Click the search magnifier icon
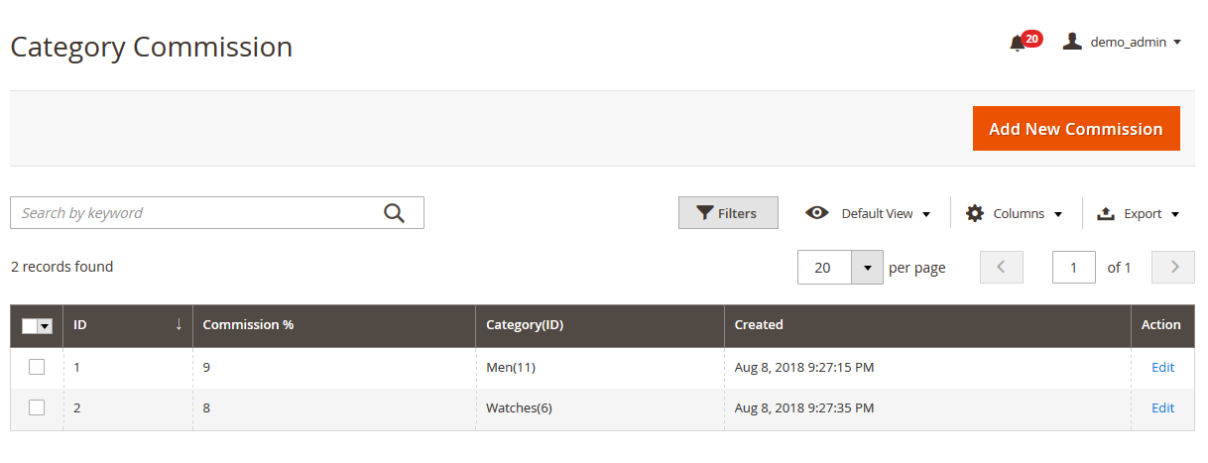This screenshot has height=463, width=1208. [395, 212]
